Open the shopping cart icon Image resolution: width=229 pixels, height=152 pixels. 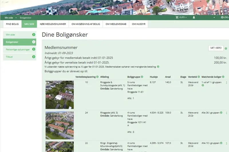(177, 17)
